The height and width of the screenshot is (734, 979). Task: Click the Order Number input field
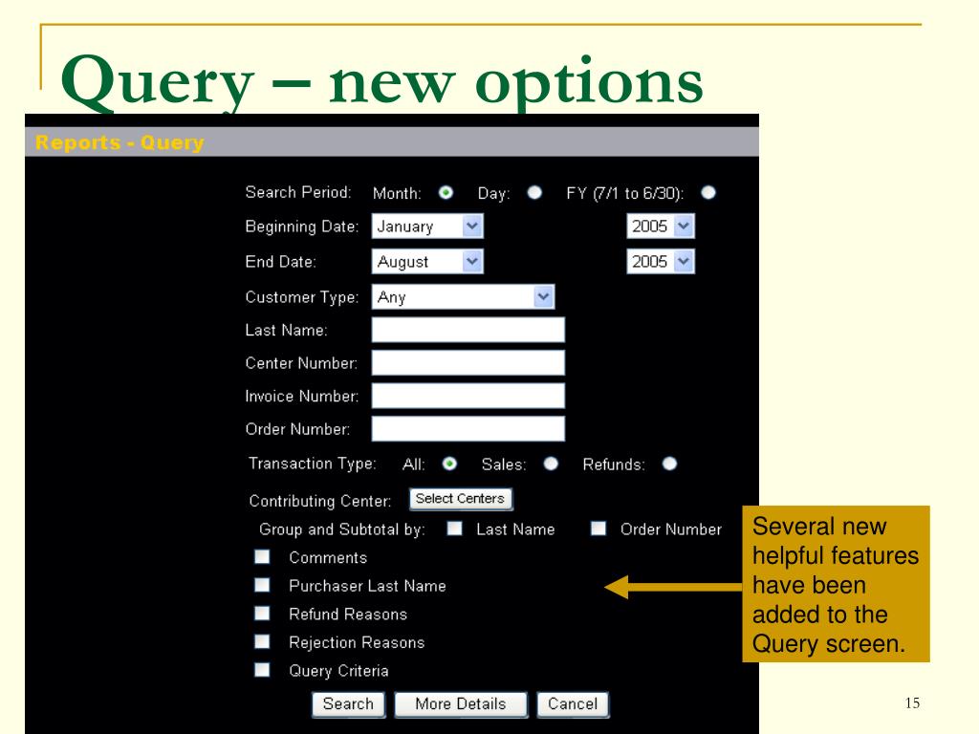[x=468, y=429]
